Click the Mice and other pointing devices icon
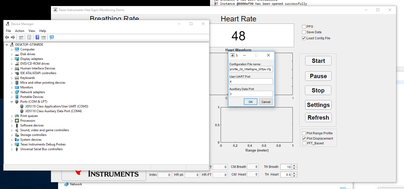 [x=17, y=83]
